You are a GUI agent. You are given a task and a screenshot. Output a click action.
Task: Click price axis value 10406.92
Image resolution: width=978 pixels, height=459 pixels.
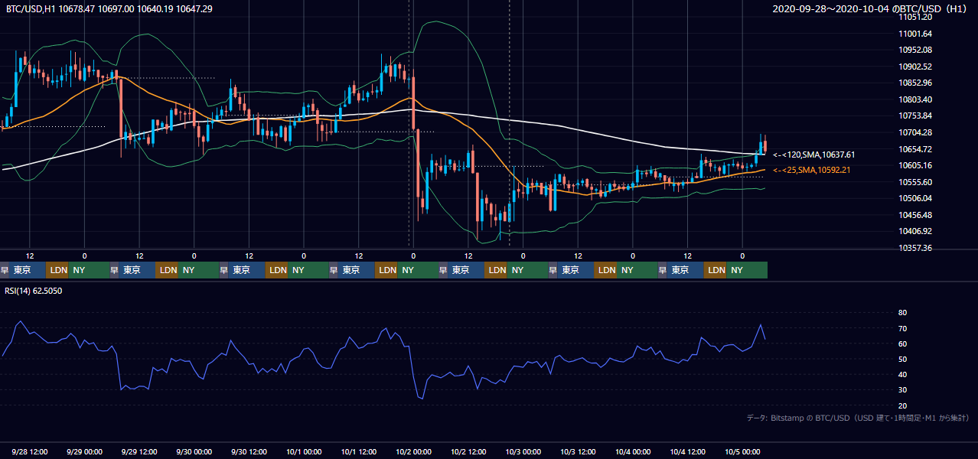[x=915, y=231]
